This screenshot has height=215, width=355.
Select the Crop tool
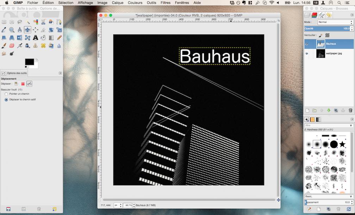[43, 30]
